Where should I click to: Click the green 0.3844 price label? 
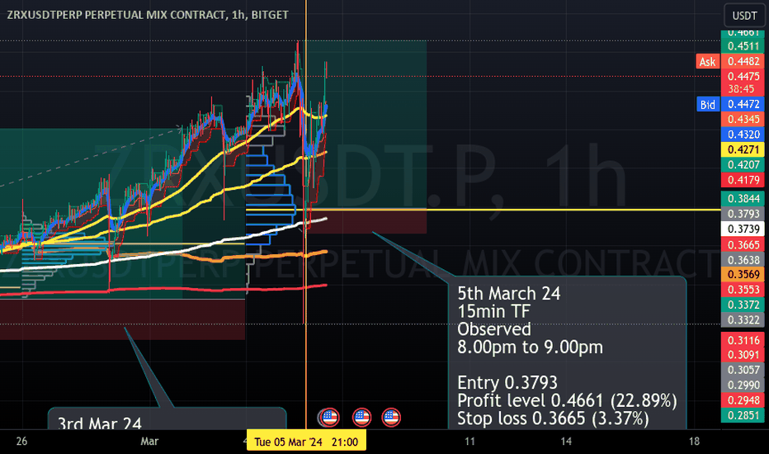pos(743,199)
